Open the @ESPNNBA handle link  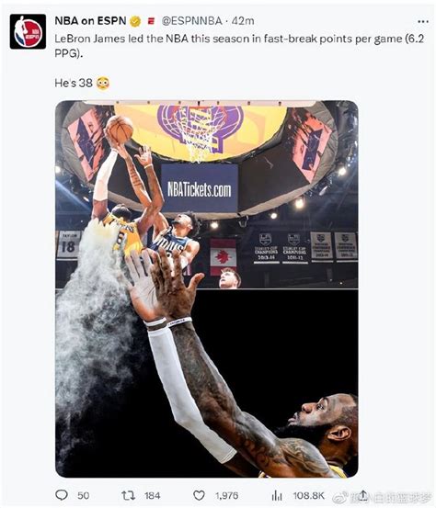tap(191, 21)
